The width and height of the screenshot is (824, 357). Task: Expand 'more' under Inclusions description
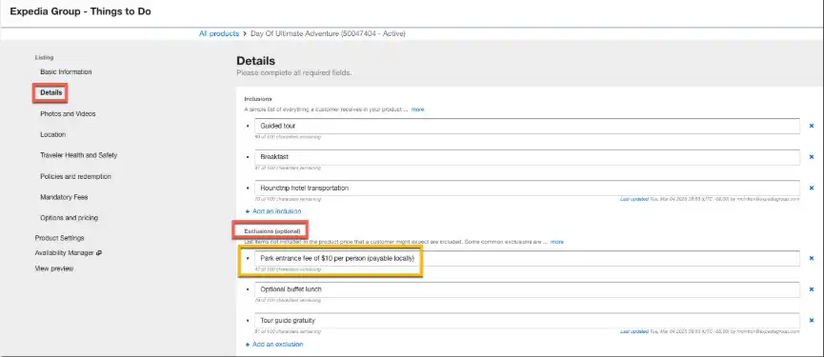tap(417, 109)
